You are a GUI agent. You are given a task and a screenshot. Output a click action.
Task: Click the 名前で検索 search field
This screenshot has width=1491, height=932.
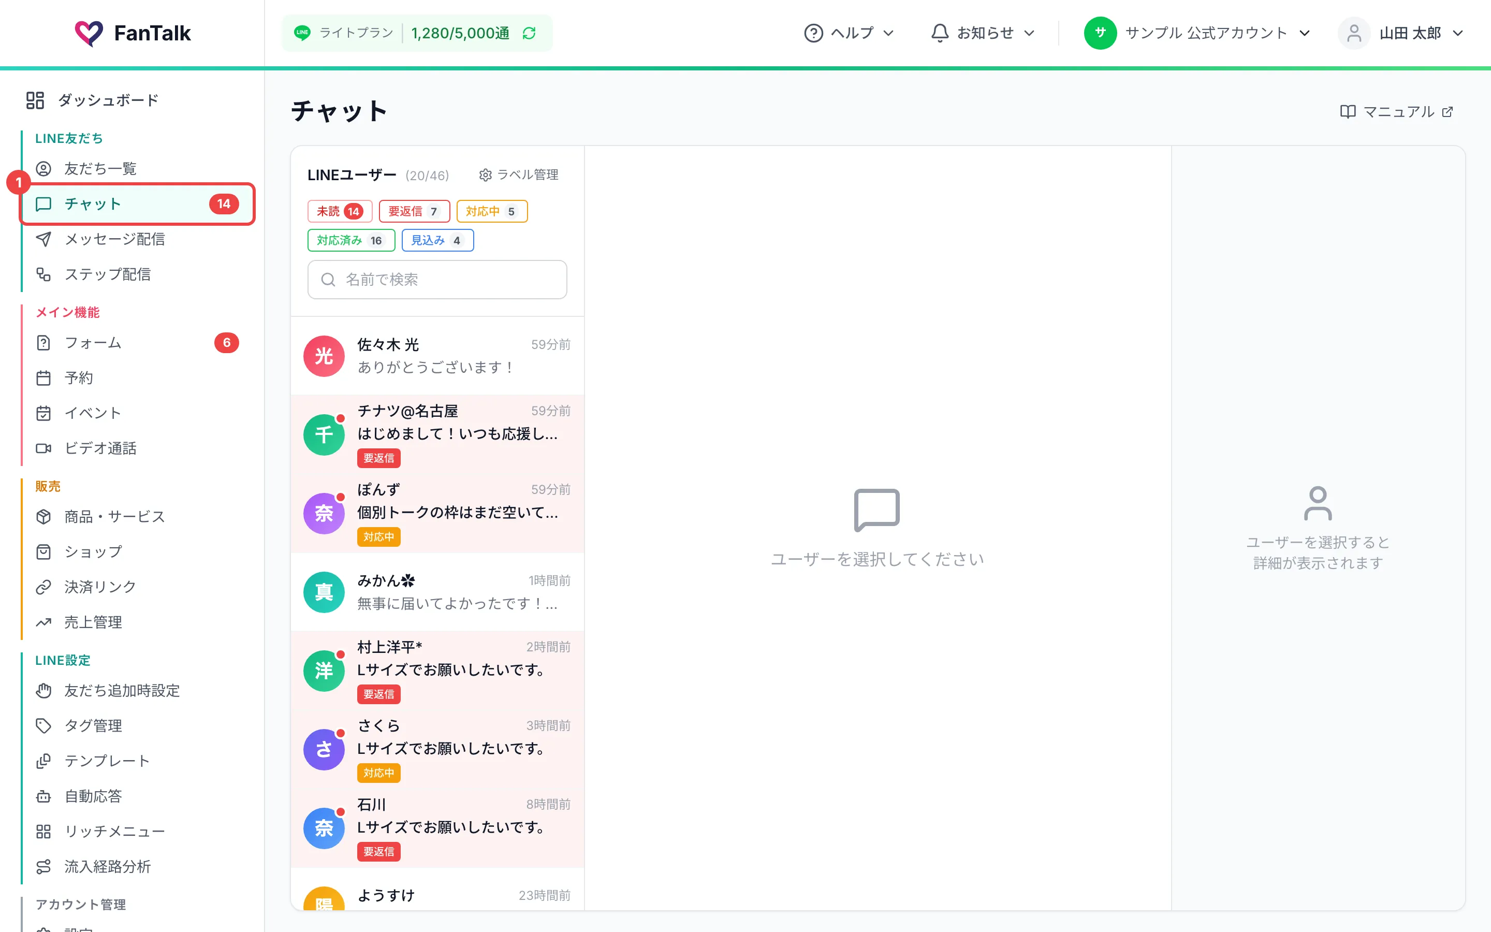coord(437,280)
